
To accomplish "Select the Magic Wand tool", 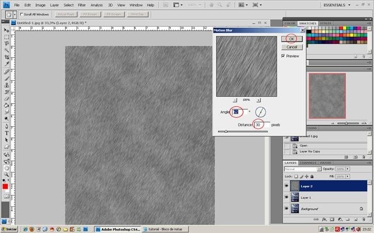I will [6, 50].
